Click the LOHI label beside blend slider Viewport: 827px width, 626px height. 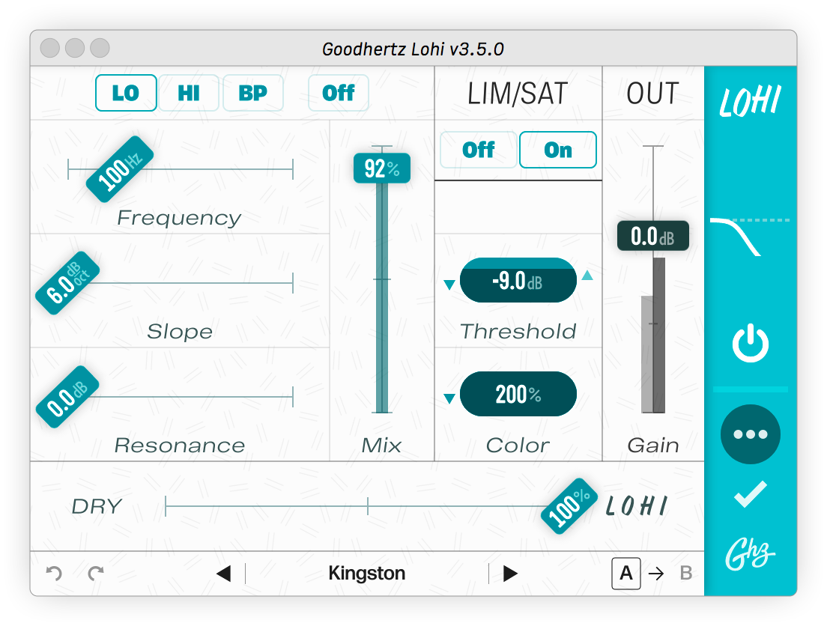[x=637, y=506]
